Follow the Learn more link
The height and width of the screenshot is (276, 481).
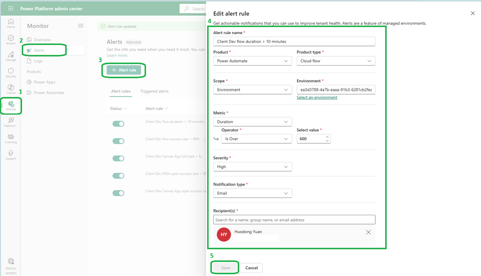117,55
